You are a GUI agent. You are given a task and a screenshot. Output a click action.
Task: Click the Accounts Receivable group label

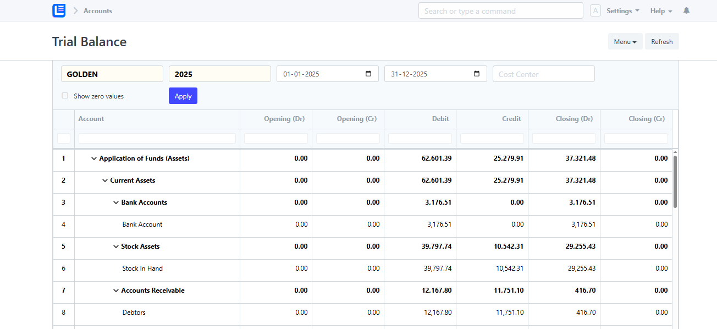pos(153,290)
